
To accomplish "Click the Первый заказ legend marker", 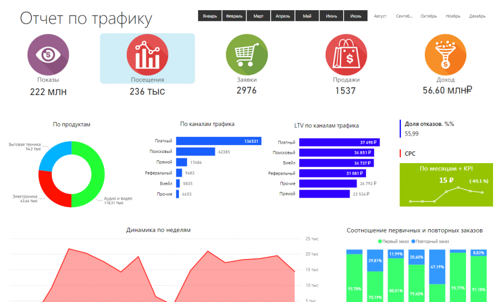I will pos(380,242).
